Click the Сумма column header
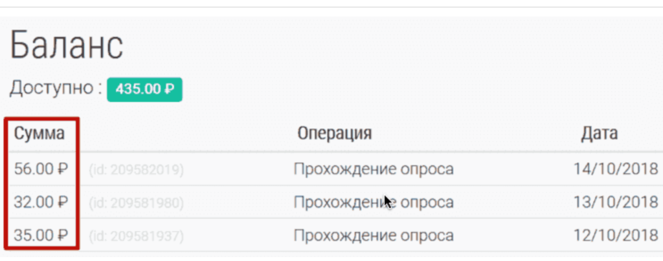This screenshot has width=663, height=261. pos(39,134)
